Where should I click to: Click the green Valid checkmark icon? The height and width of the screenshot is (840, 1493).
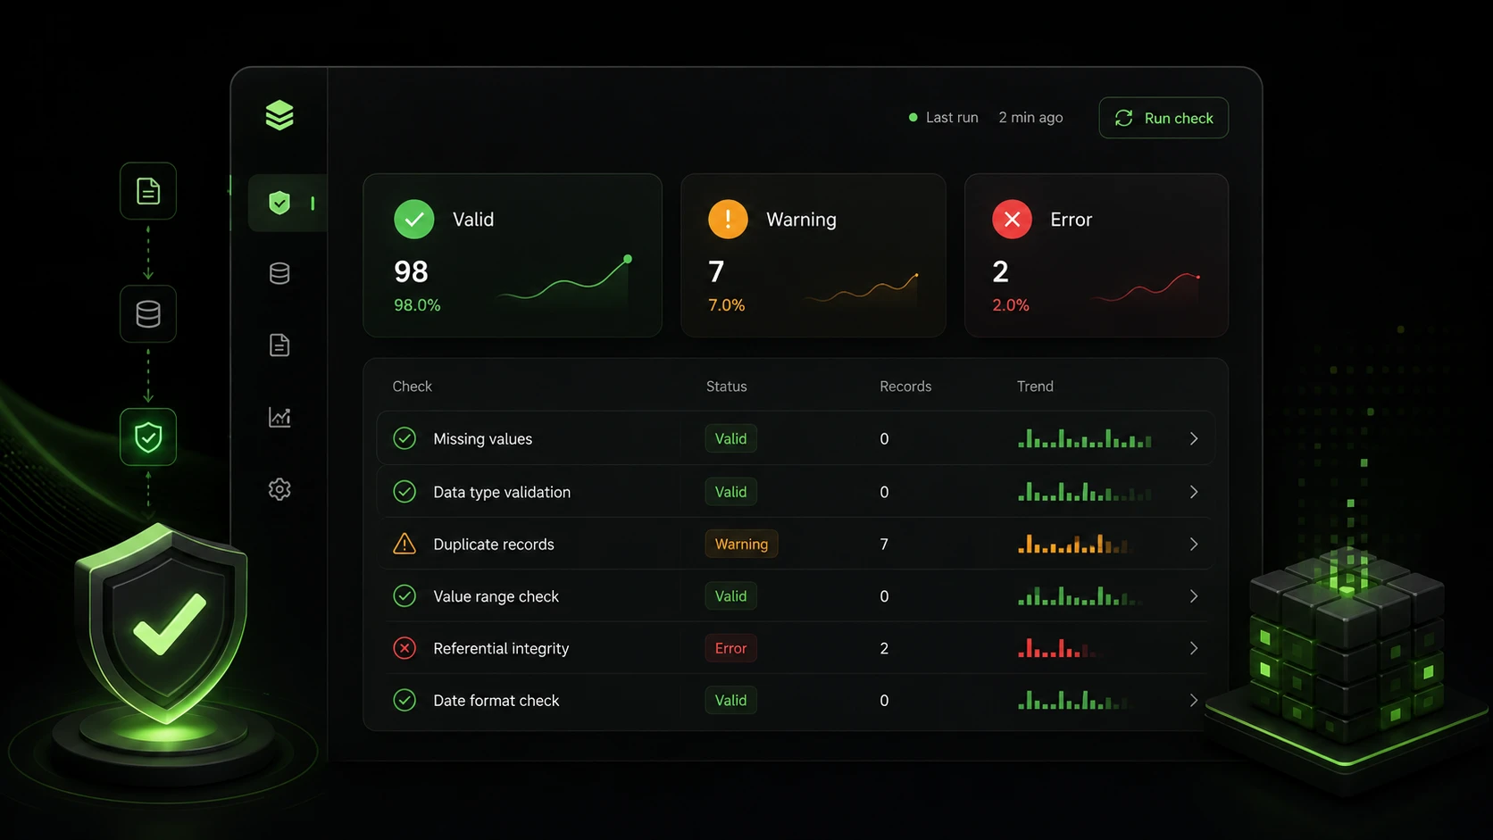[x=414, y=219]
